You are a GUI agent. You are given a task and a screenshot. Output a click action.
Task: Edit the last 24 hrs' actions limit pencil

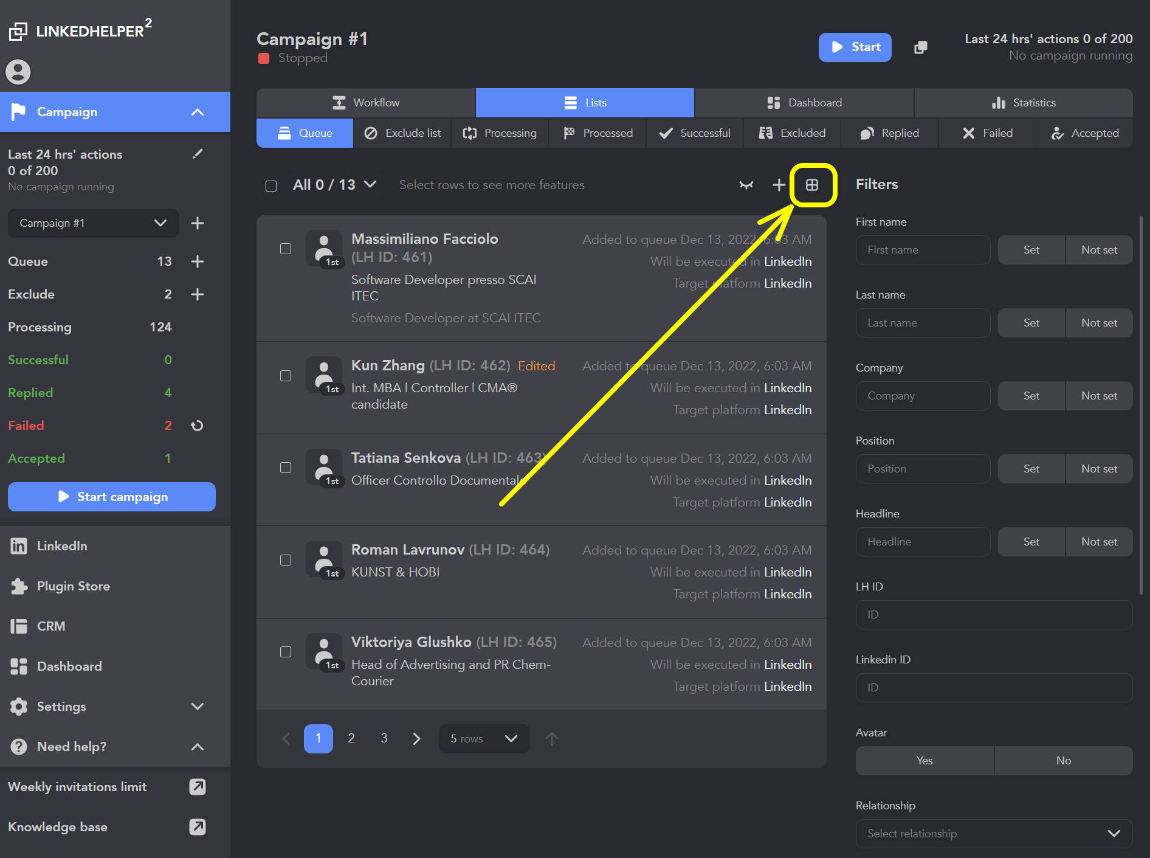coord(198,154)
